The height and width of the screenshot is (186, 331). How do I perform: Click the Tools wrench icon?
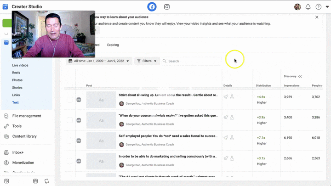pos(6,126)
